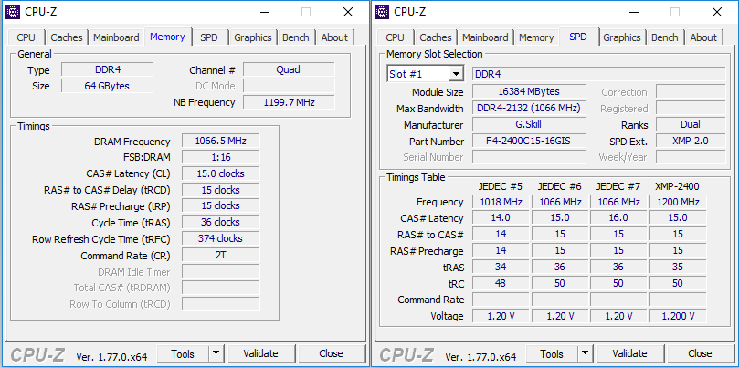This screenshot has width=739, height=368.
Task: Click tRAS 36 clocks value in Memory tab
Action: pos(220,222)
